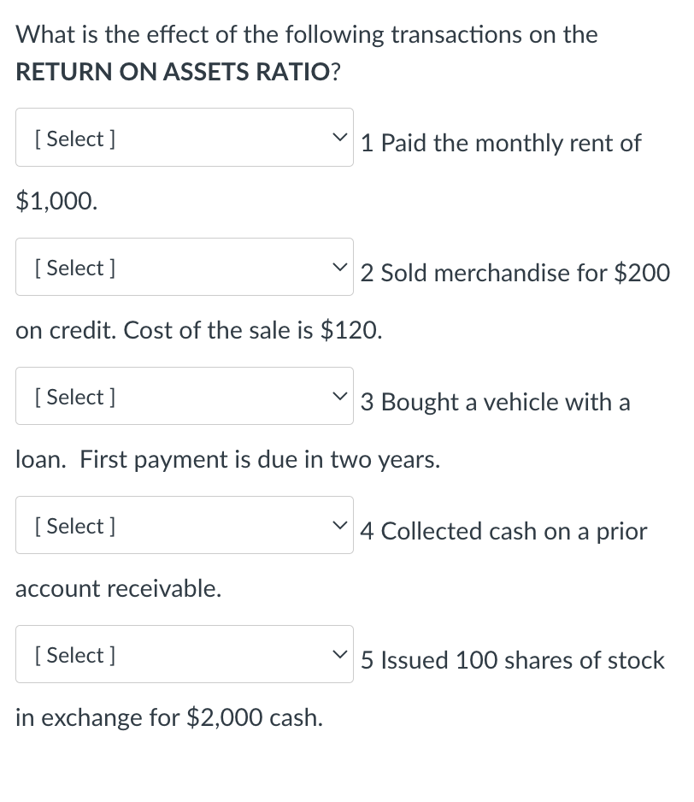Click the line 'in exchange for $2,000 cash.'

[169, 718]
